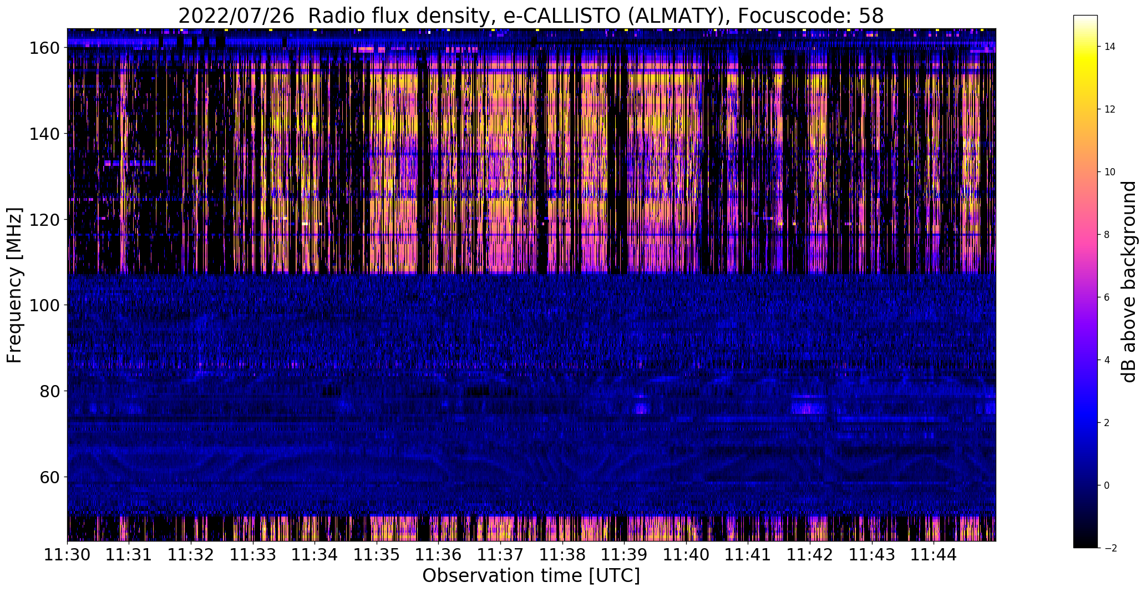Click the colorbar gradient scale
Image resolution: width=1146 pixels, height=592 pixels.
[x=1086, y=281]
